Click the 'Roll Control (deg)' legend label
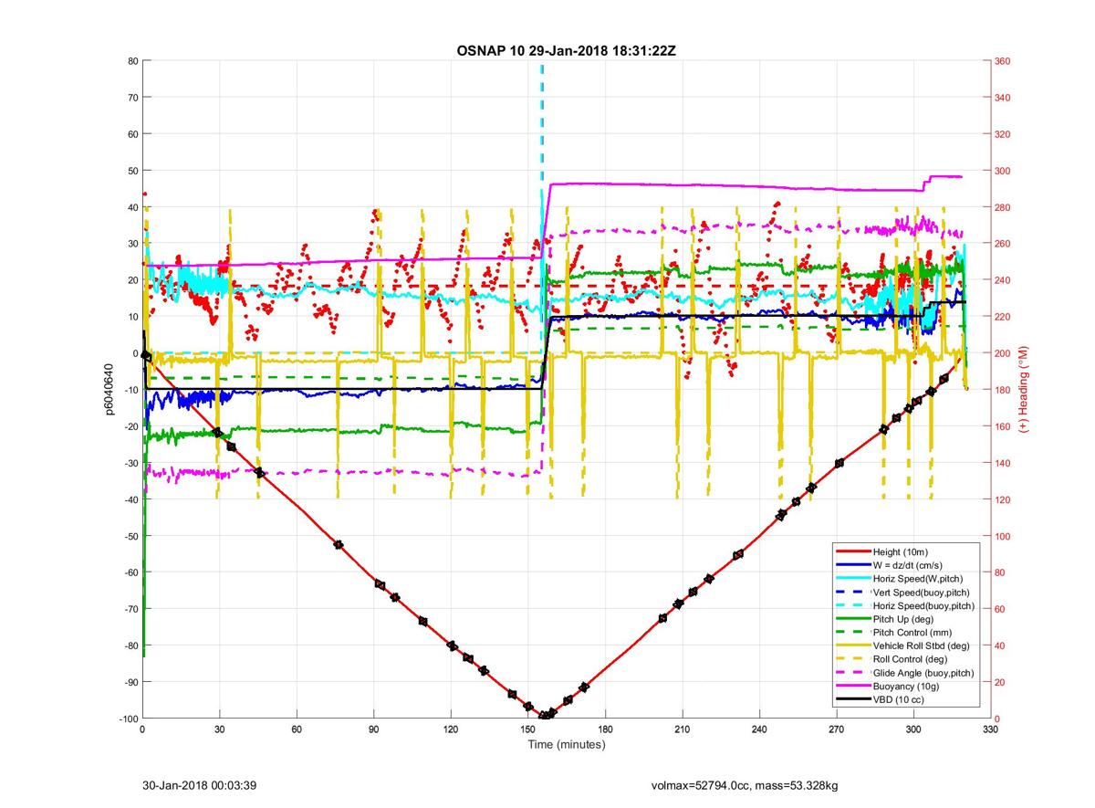Image resolution: width=1095 pixels, height=808 pixels. point(910,658)
